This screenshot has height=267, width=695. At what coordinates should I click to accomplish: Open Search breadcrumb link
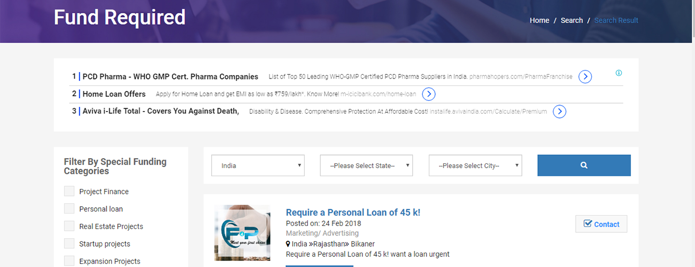click(x=572, y=20)
